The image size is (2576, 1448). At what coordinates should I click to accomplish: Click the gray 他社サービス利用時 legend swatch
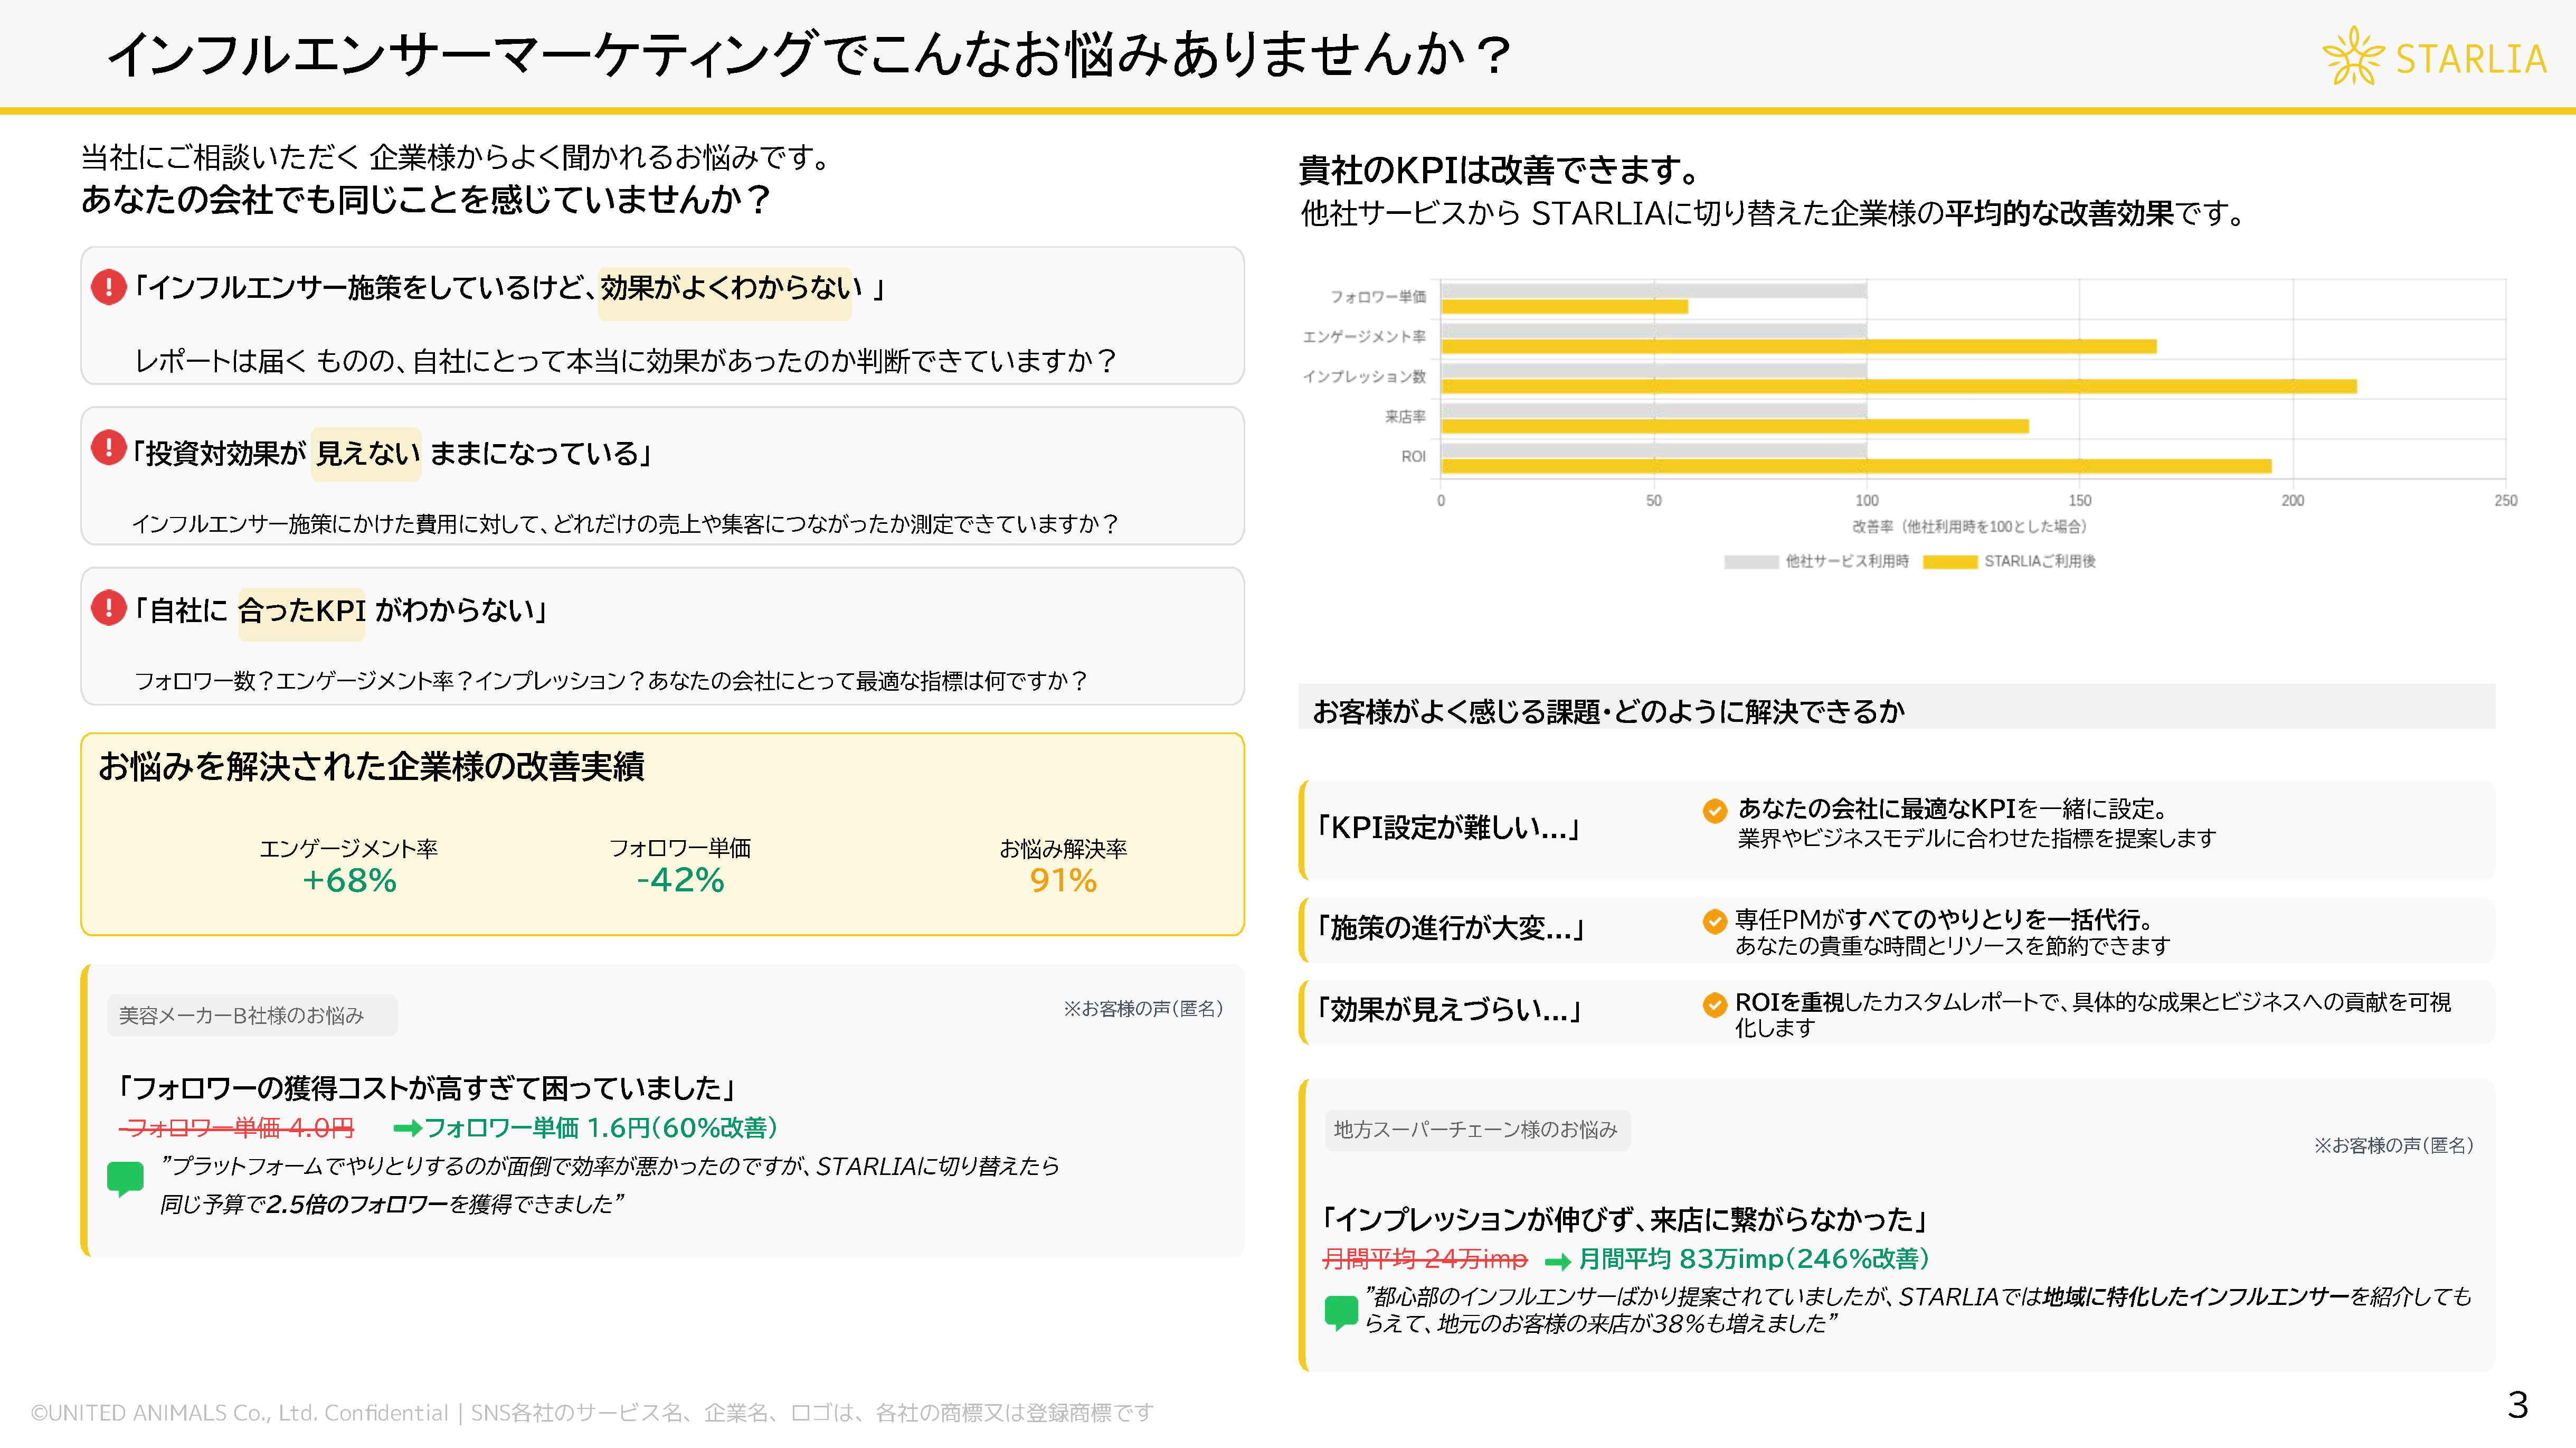coord(1751,561)
